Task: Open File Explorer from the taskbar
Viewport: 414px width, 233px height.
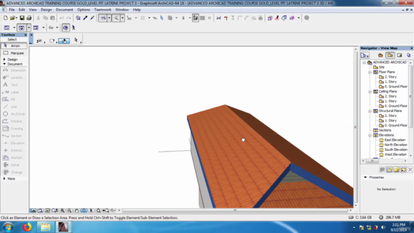Action: pyautogui.click(x=45, y=227)
